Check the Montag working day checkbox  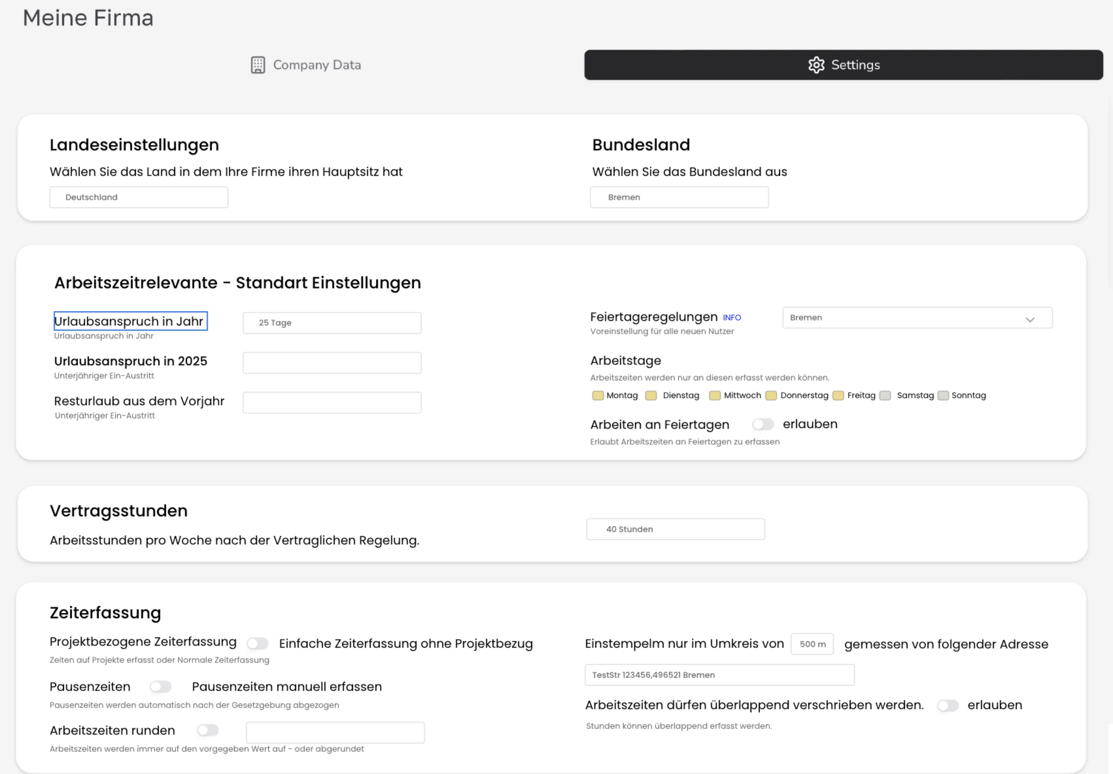598,396
